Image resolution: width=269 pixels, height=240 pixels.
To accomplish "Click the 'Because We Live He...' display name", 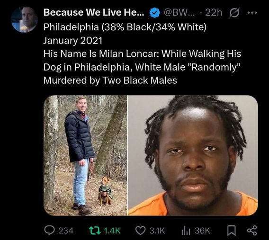I will pos(94,12).
